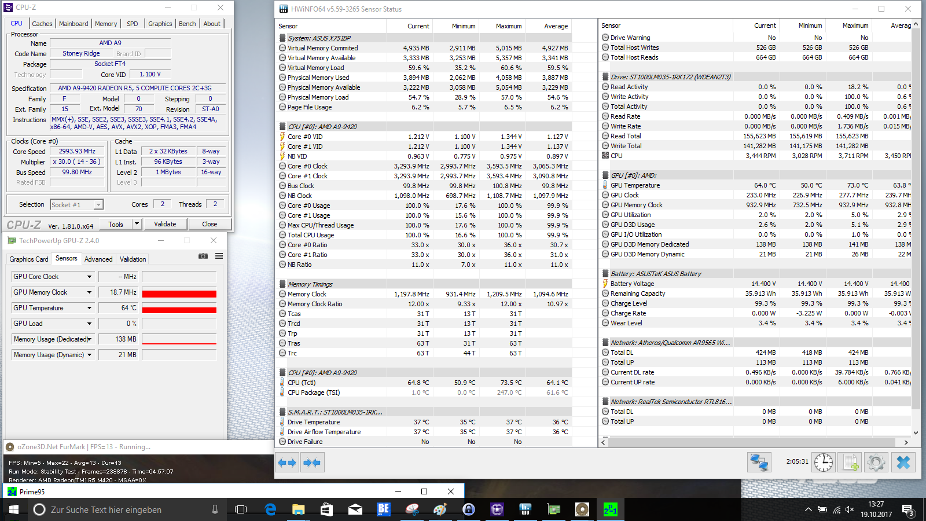Open the Microsoft Store taskbar icon
Viewport: 926px width, 521px height.
pyautogui.click(x=327, y=509)
